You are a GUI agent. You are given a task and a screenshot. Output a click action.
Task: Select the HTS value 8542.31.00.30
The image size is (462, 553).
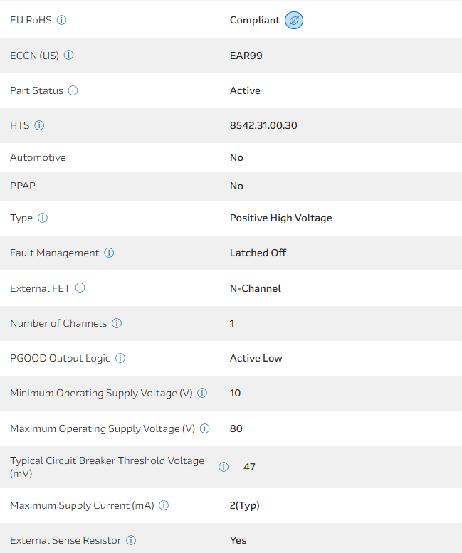263,125
